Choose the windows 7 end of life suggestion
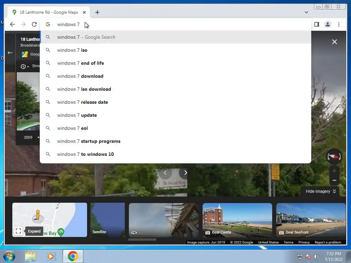 [175, 63]
